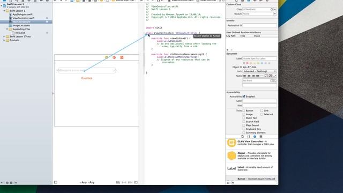Enable the Keyboard Key trait checkbox
The width and height of the screenshot is (343, 193).
pyautogui.click(x=244, y=129)
